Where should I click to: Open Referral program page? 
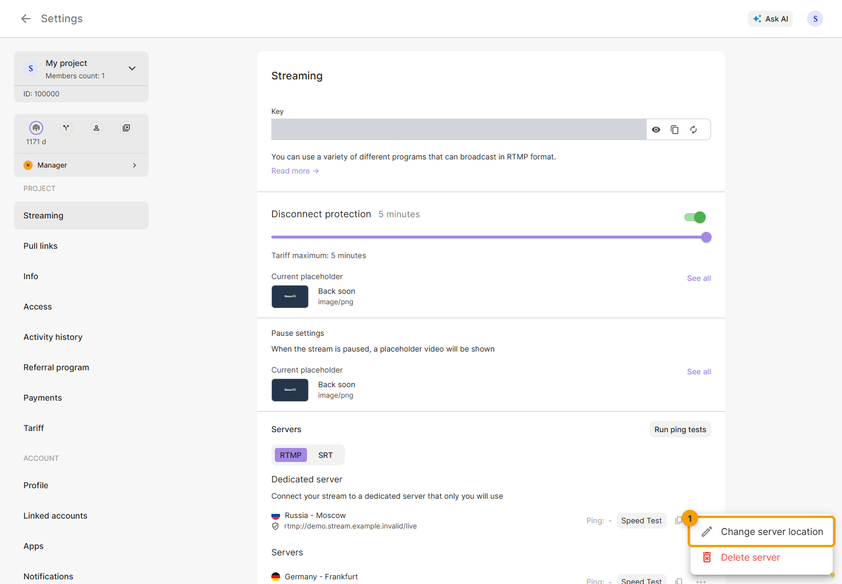coord(81,367)
